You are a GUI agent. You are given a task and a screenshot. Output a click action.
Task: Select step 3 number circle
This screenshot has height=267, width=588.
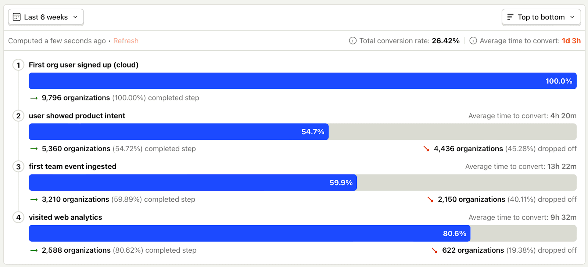[18, 167]
